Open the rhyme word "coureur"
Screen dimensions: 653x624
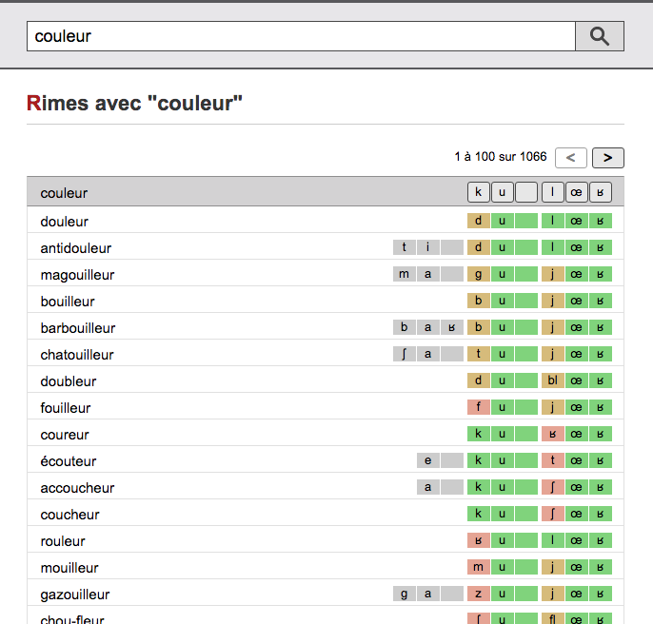[x=65, y=435]
